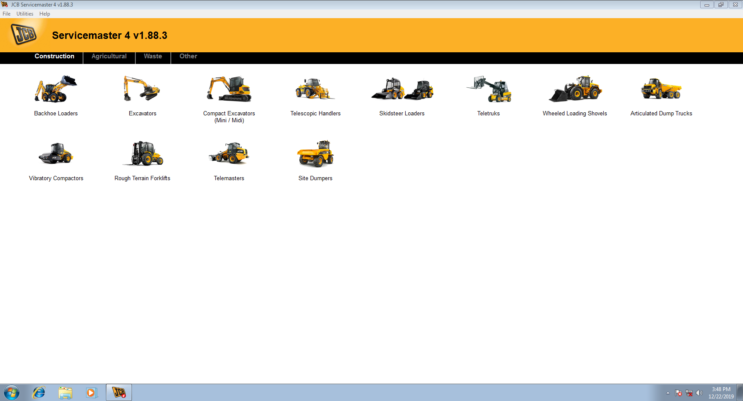Switch to the Agricultural tab
Viewport: 743px width, 401px height.
pos(109,56)
